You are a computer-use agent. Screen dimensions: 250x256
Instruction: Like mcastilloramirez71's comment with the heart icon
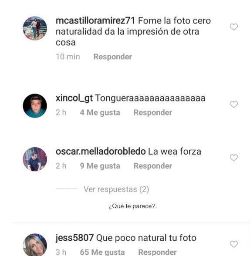(234, 27)
